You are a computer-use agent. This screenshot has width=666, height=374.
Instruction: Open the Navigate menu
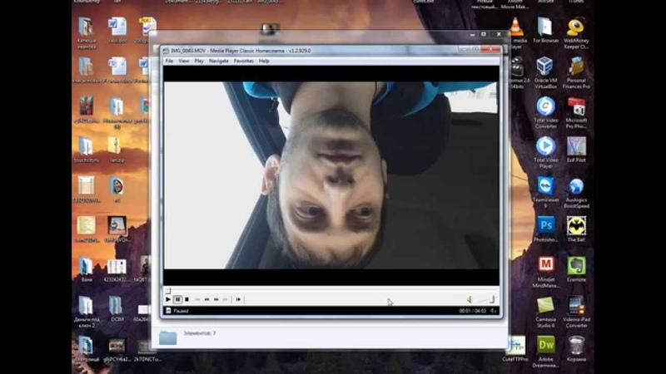(219, 61)
